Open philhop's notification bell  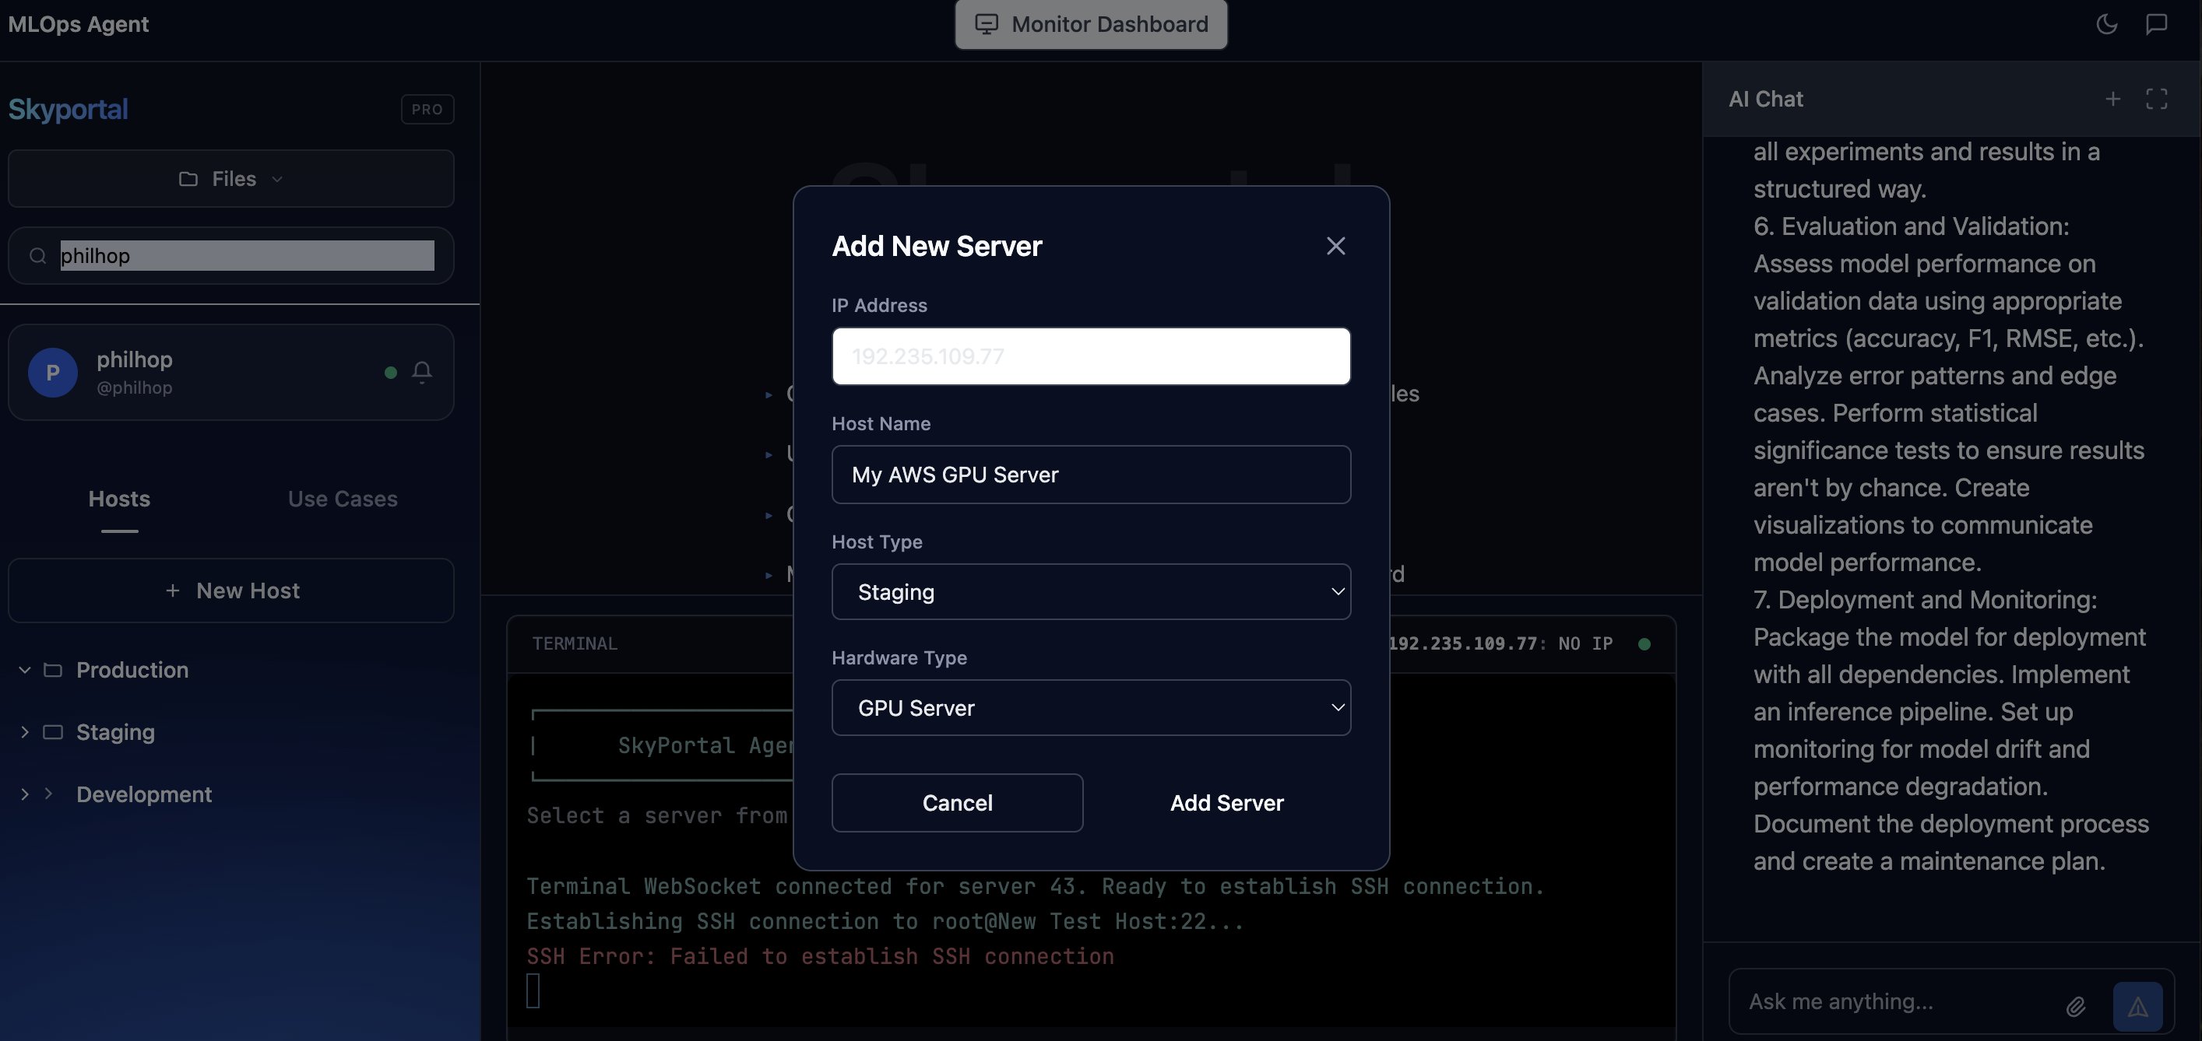point(422,373)
